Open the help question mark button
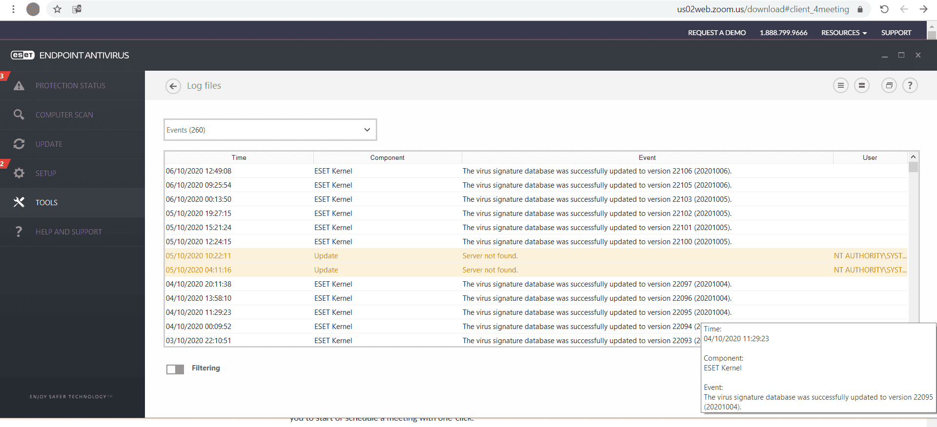This screenshot has width=937, height=427. tap(910, 86)
